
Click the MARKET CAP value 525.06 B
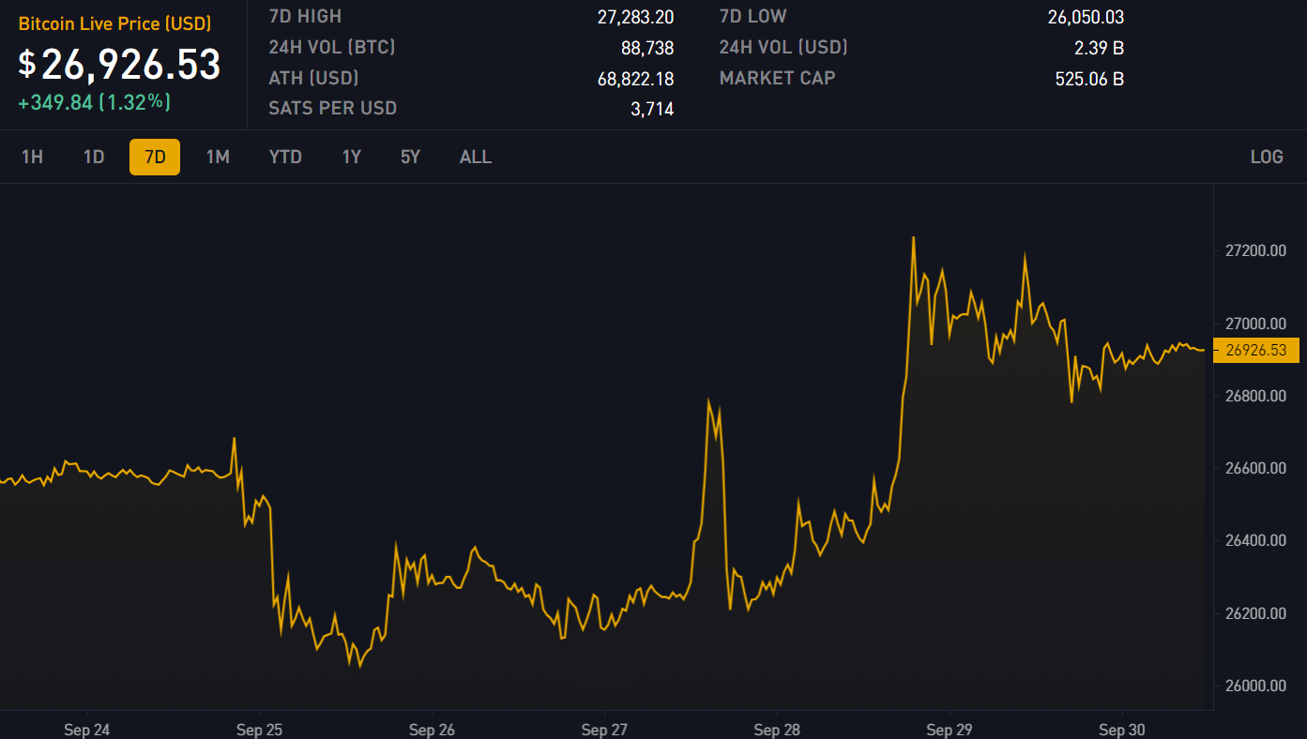pos(1089,79)
